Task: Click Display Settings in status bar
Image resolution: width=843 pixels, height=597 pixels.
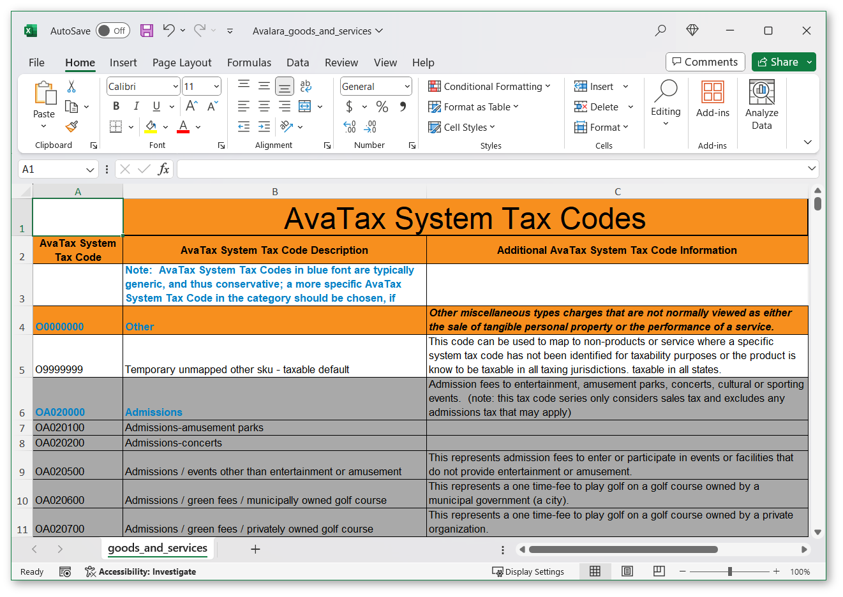Action: 528,571
